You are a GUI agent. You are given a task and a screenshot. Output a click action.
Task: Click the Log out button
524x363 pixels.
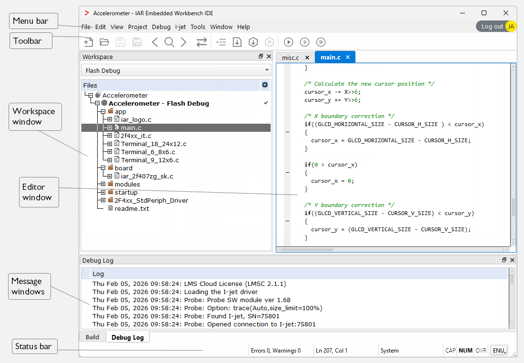click(492, 26)
